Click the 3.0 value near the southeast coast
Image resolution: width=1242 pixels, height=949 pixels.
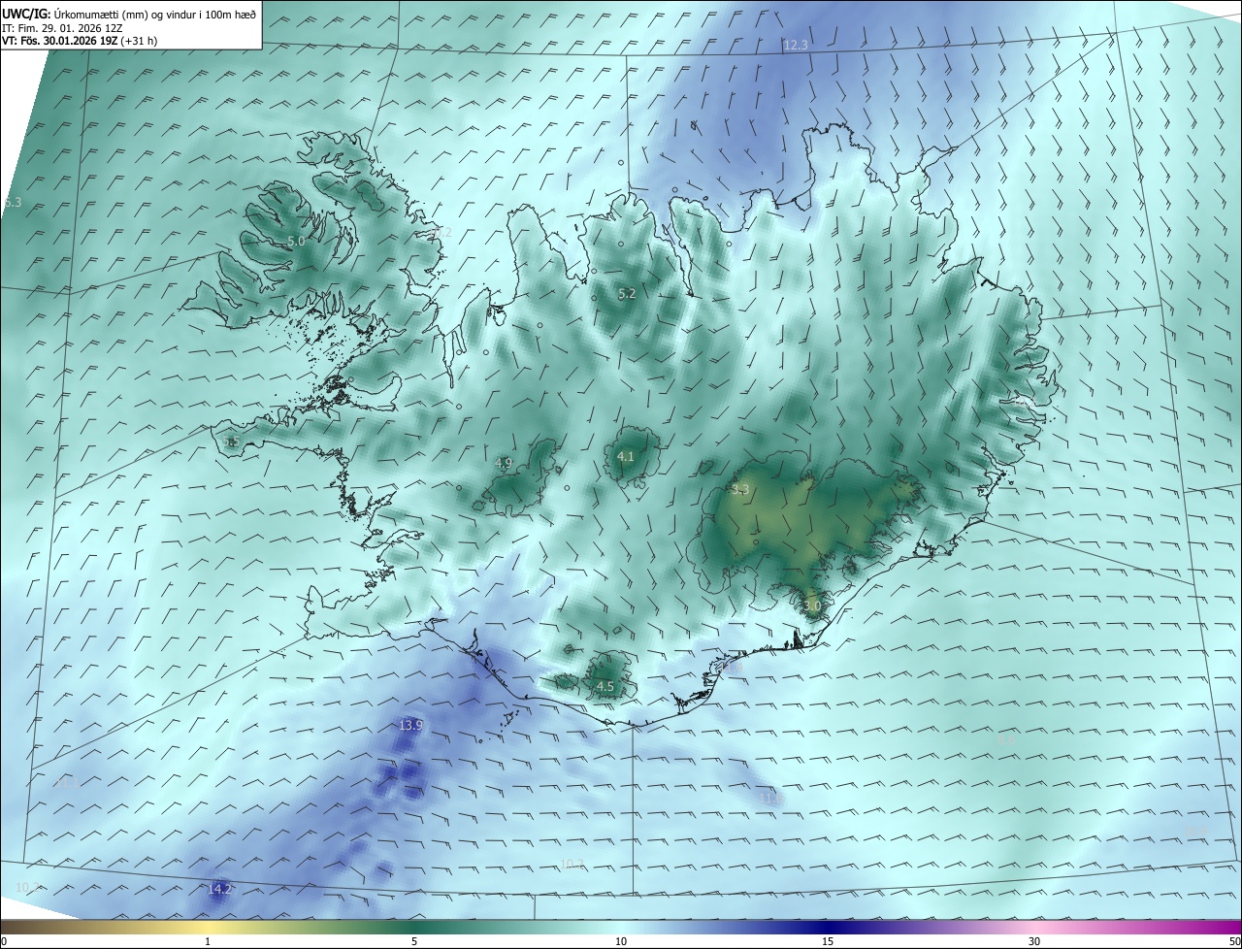[812, 605]
